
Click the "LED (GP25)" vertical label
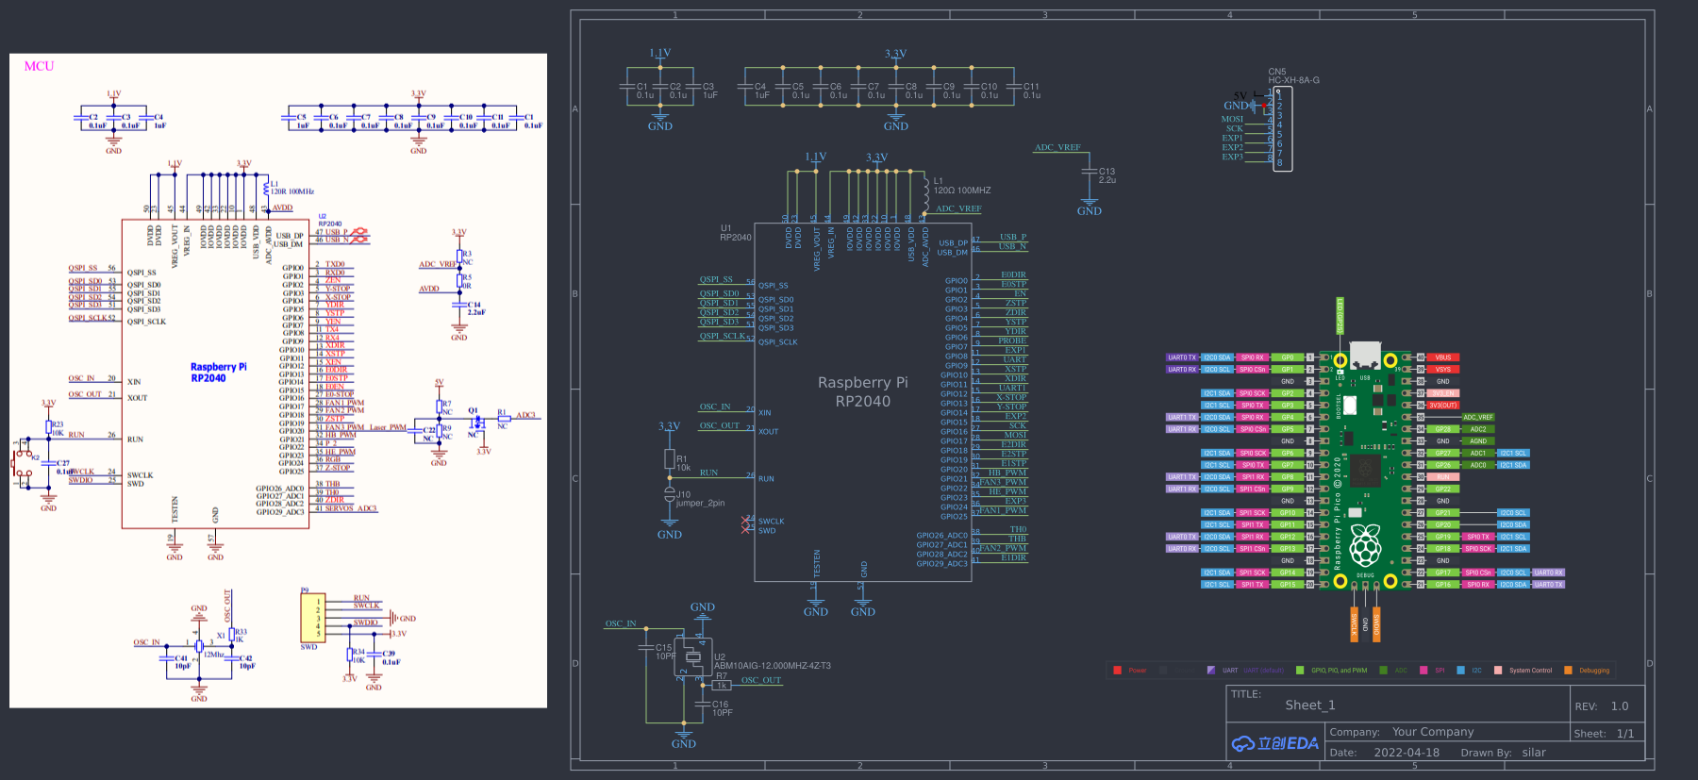tap(1340, 315)
